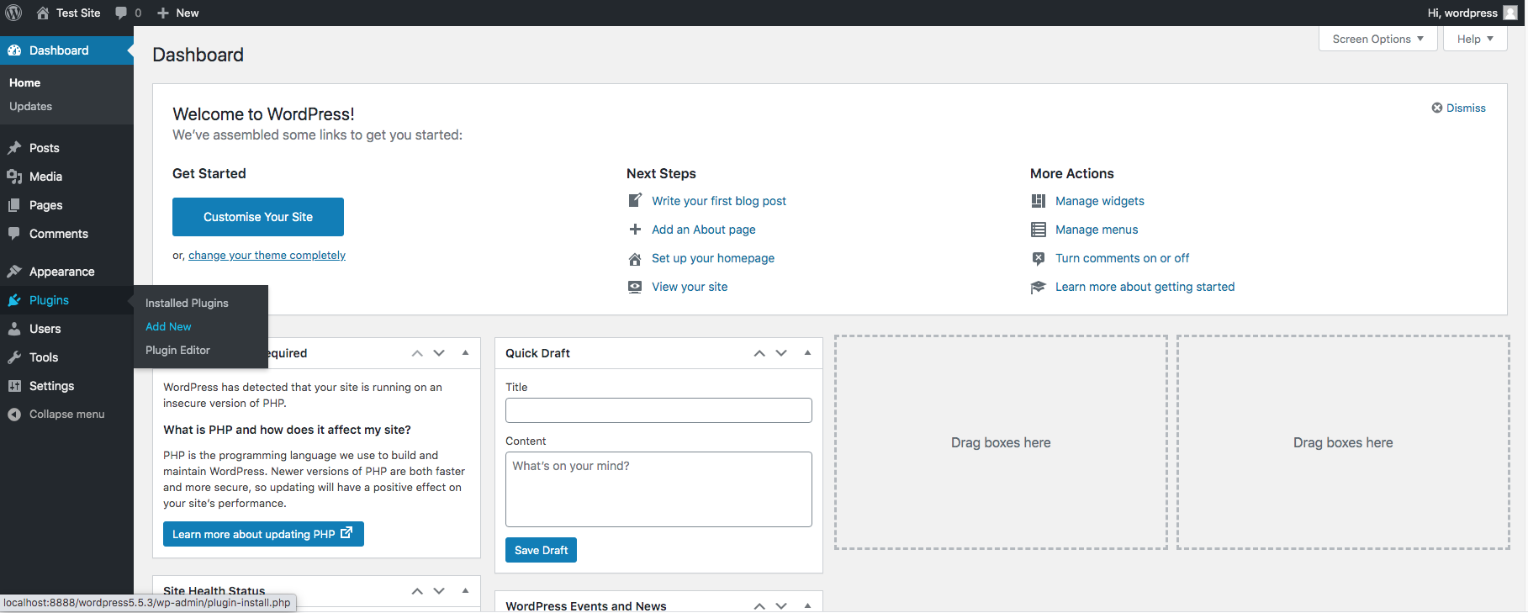This screenshot has height=613, width=1528.
Task: Click the WordPress logo in admin bar
Action: tap(13, 13)
